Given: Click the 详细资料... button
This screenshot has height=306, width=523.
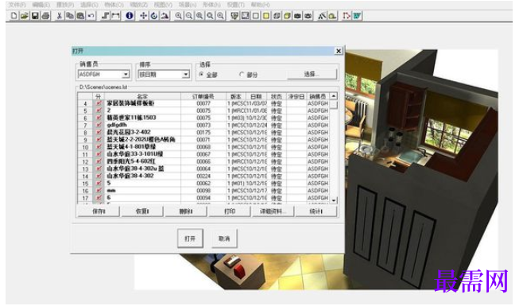Looking at the screenshot, I should pyautogui.click(x=273, y=211).
